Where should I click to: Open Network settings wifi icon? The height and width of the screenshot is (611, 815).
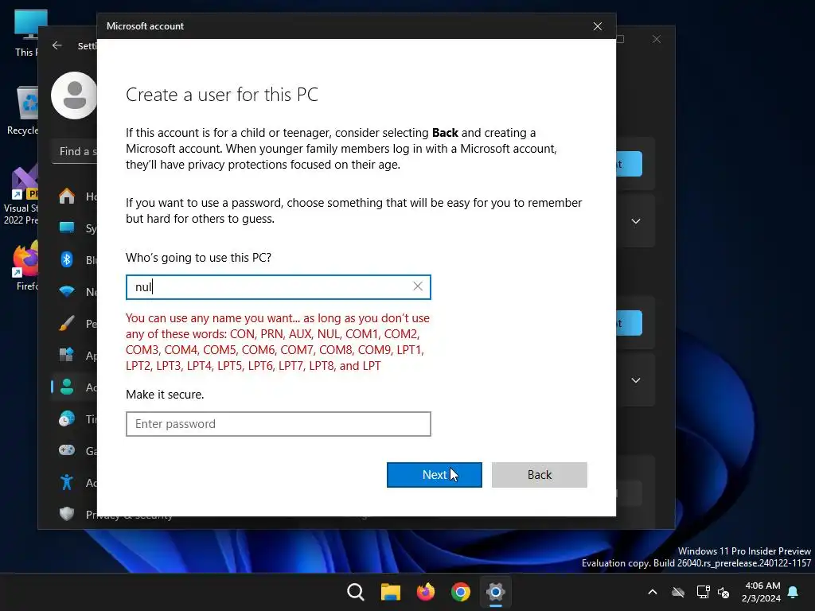coord(67,291)
